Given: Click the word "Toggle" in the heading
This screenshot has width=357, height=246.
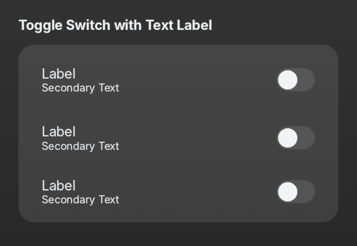Looking at the screenshot, I should 41,25.
